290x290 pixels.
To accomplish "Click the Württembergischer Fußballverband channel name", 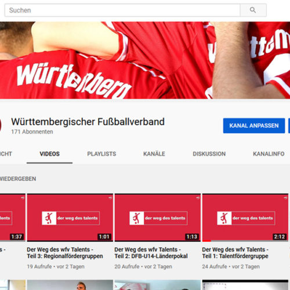I will pyautogui.click(x=88, y=122).
